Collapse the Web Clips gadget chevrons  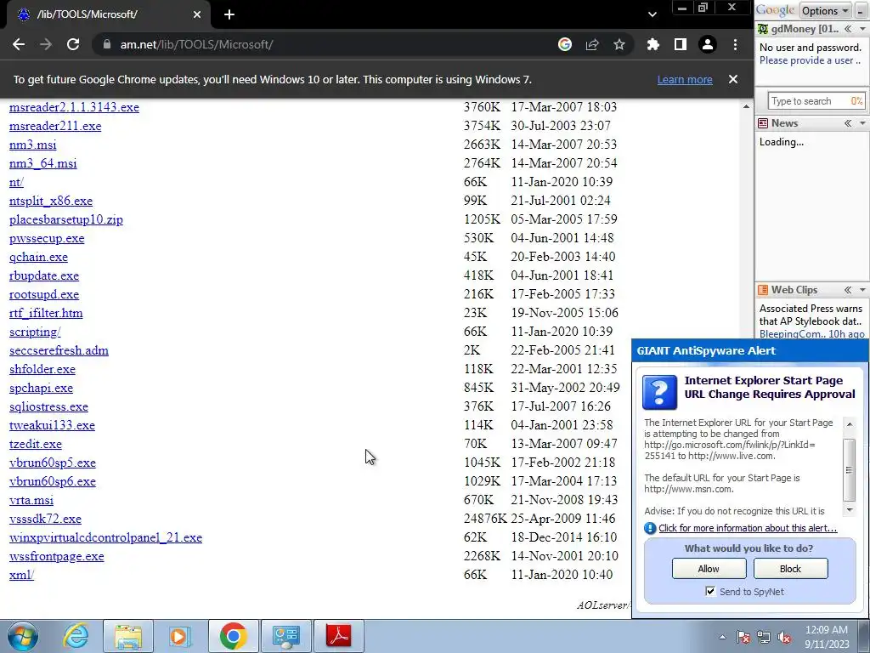pyautogui.click(x=848, y=290)
